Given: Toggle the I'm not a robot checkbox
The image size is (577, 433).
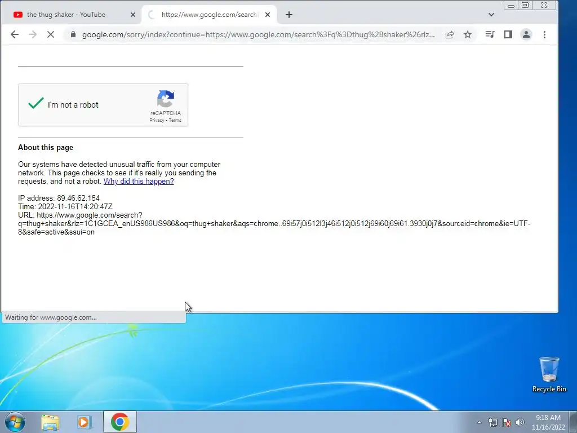Looking at the screenshot, I should [x=36, y=104].
